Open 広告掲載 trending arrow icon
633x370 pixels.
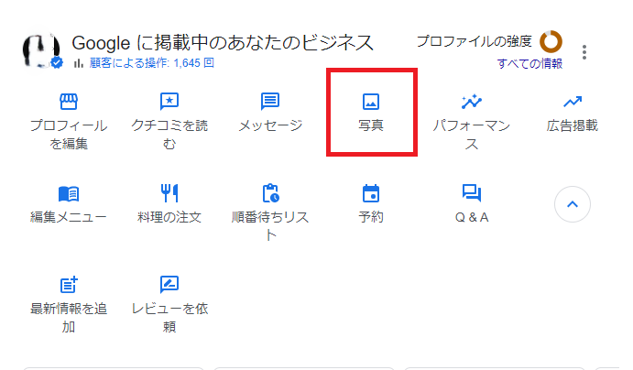click(x=573, y=102)
